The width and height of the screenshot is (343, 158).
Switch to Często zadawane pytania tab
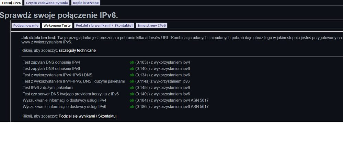click(x=47, y=3)
